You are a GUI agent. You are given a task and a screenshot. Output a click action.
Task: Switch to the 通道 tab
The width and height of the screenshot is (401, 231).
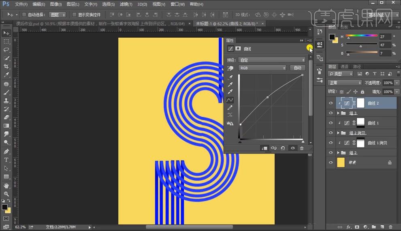click(344, 66)
